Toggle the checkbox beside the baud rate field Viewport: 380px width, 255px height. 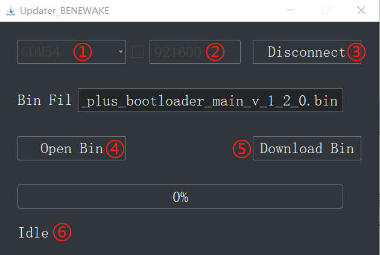[138, 52]
